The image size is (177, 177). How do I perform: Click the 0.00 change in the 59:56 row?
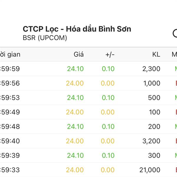[x=108, y=83]
